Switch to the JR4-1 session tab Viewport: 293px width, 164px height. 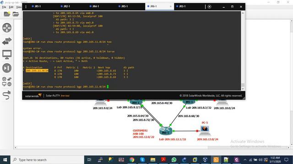click(94, 6)
